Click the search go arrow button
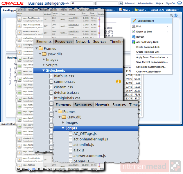This screenshot has width=183, height=174. (121, 3)
